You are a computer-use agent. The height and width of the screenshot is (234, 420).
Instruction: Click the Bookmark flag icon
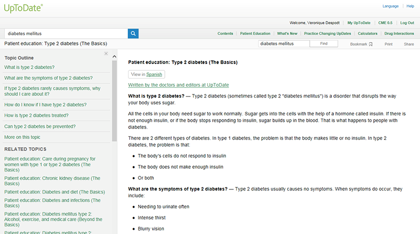pyautogui.click(x=371, y=44)
